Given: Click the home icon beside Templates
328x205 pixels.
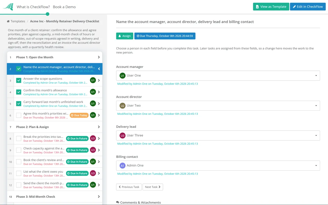Looking at the screenshot, I should click(x=8, y=22).
